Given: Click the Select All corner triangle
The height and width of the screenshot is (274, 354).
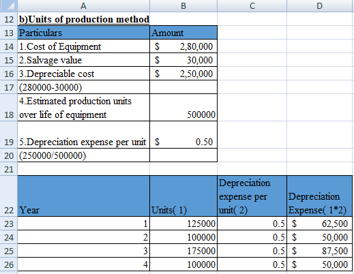Looking at the screenshot, I should click(9, 5).
